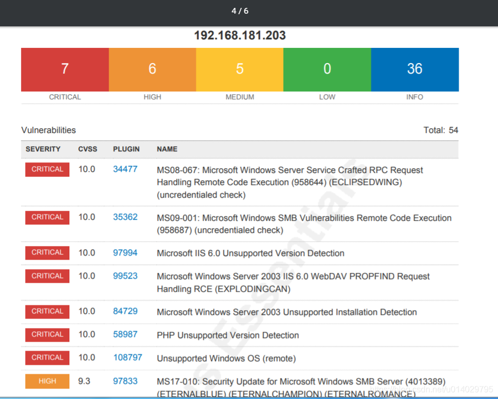The height and width of the screenshot is (399, 498).
Task: Click CRITICAL badge in WebDAV PROPFIND row
Action: [x=47, y=276]
